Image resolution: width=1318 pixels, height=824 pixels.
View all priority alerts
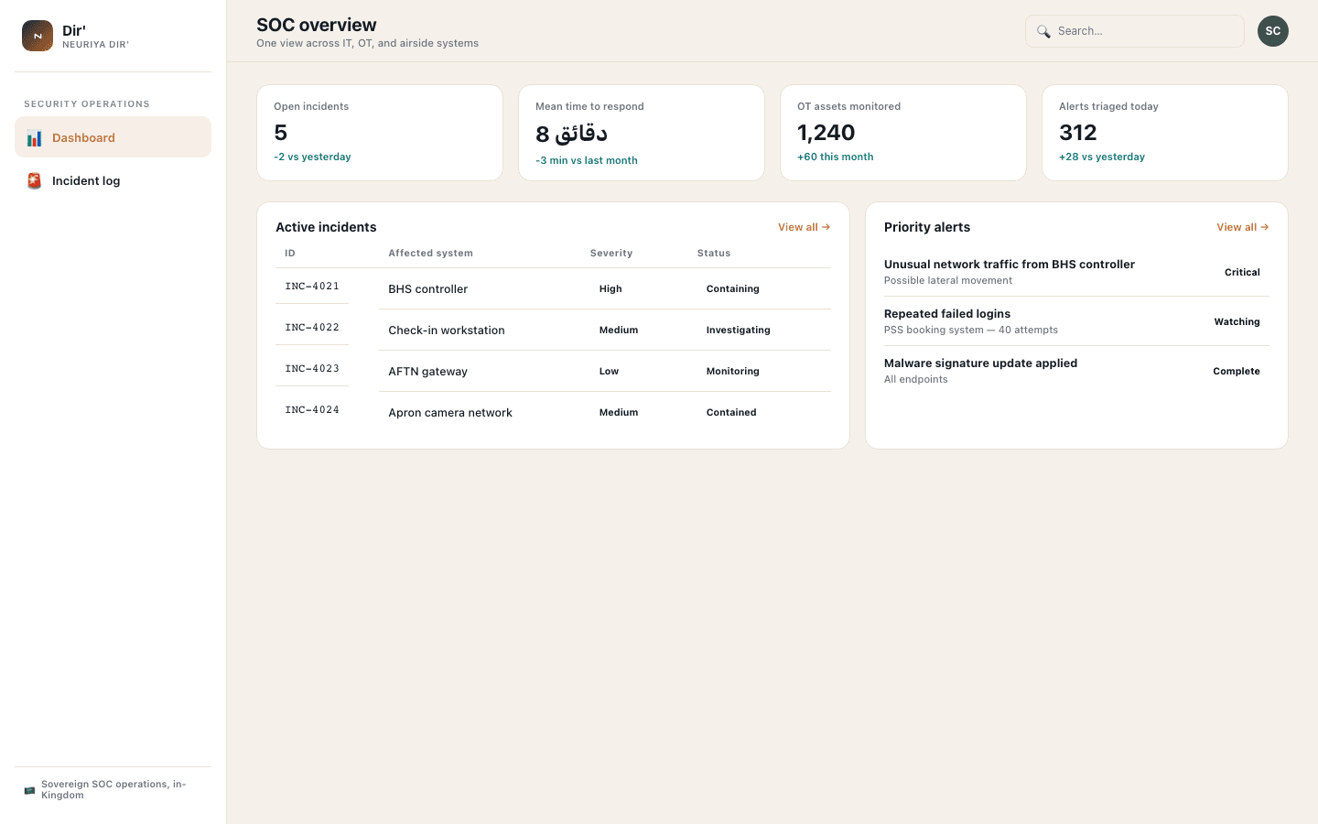[1242, 227]
